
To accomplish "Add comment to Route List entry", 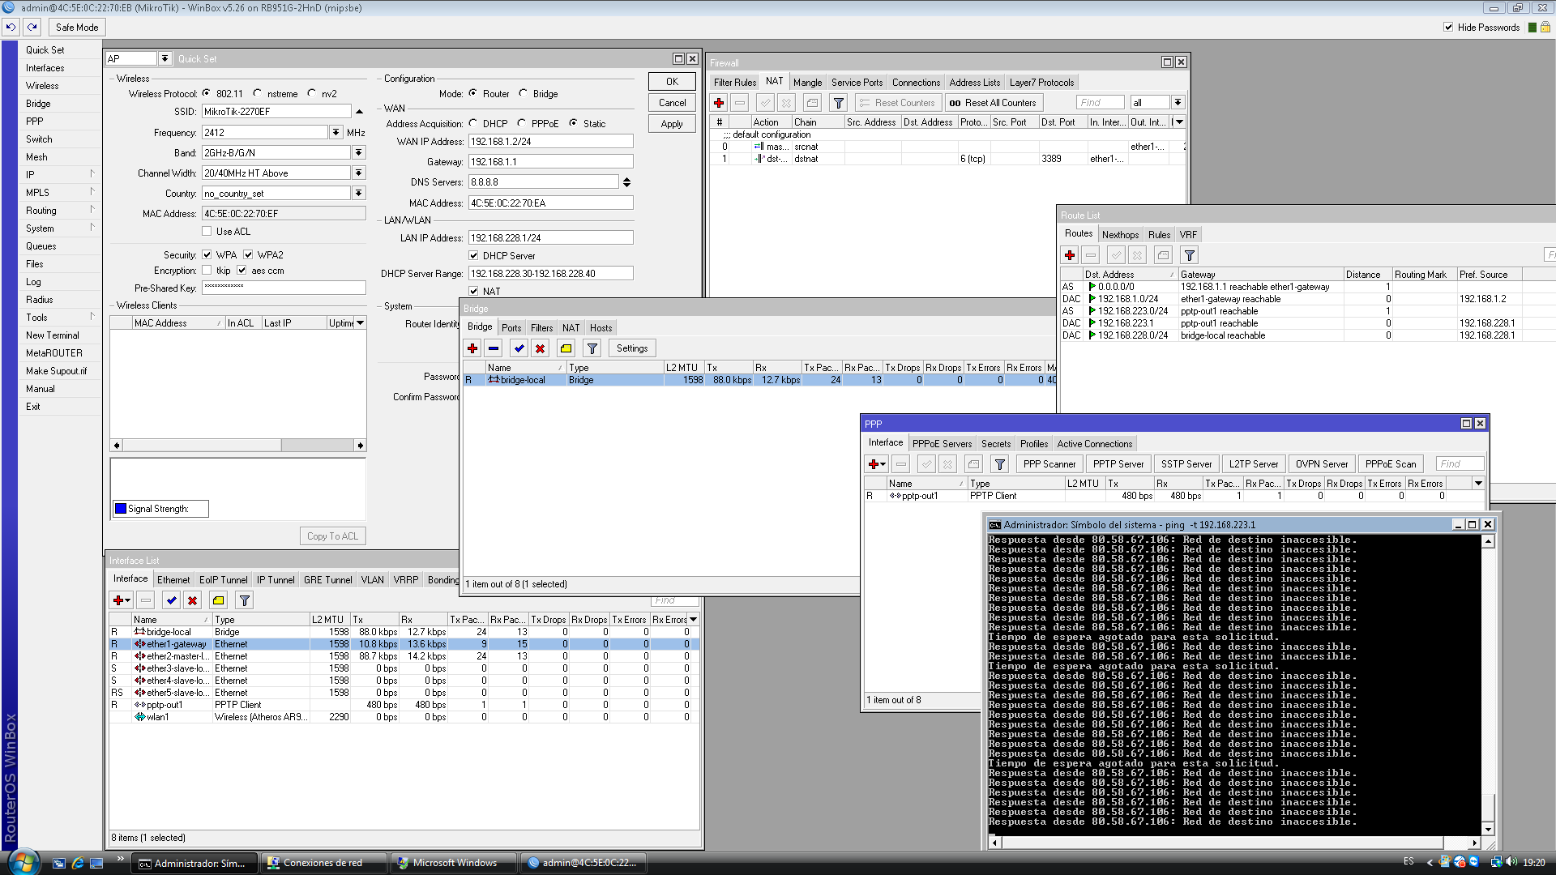I will (x=1163, y=255).
